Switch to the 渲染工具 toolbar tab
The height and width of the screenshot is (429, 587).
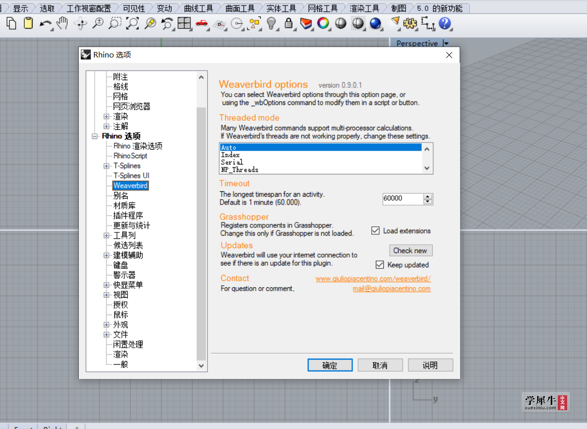point(364,8)
